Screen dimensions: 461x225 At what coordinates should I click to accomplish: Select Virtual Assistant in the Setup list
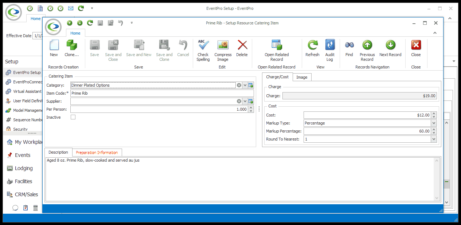pyautogui.click(x=23, y=91)
